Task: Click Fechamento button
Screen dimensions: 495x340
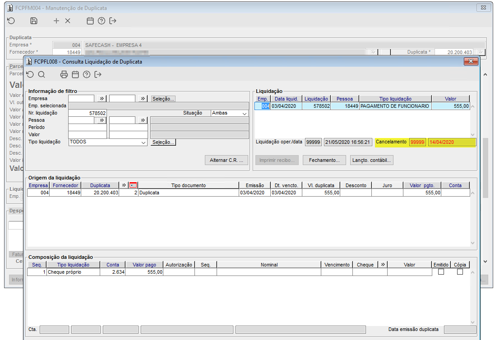Action: (324, 160)
